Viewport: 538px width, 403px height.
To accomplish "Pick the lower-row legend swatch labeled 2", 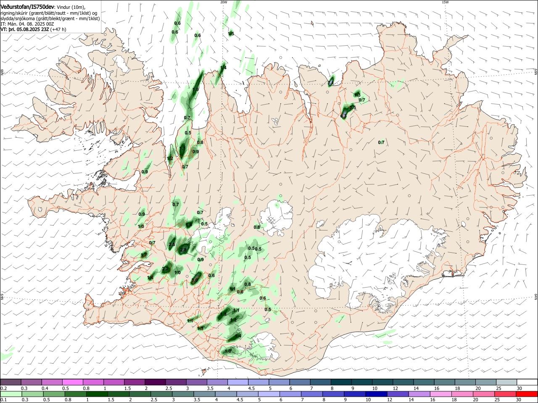I will [x=140, y=394].
